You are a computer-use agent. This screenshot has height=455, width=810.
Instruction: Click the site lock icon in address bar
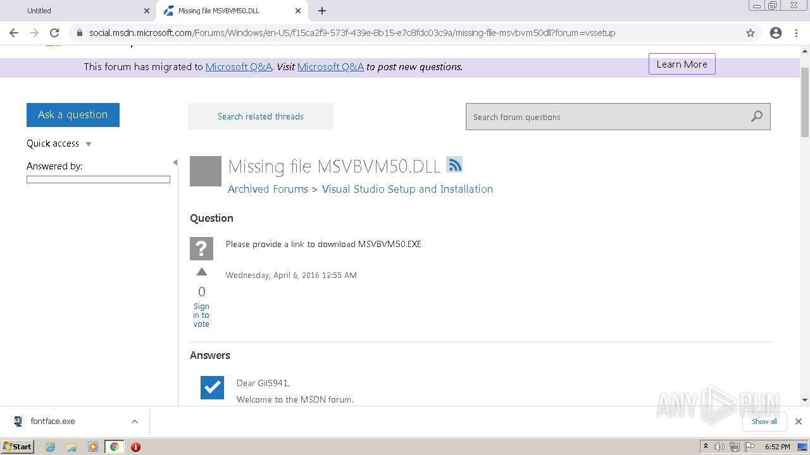pos(80,33)
